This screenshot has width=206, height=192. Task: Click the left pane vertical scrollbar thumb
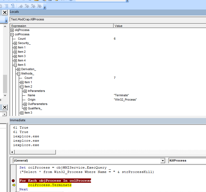pyautogui.click(x=5, y=84)
